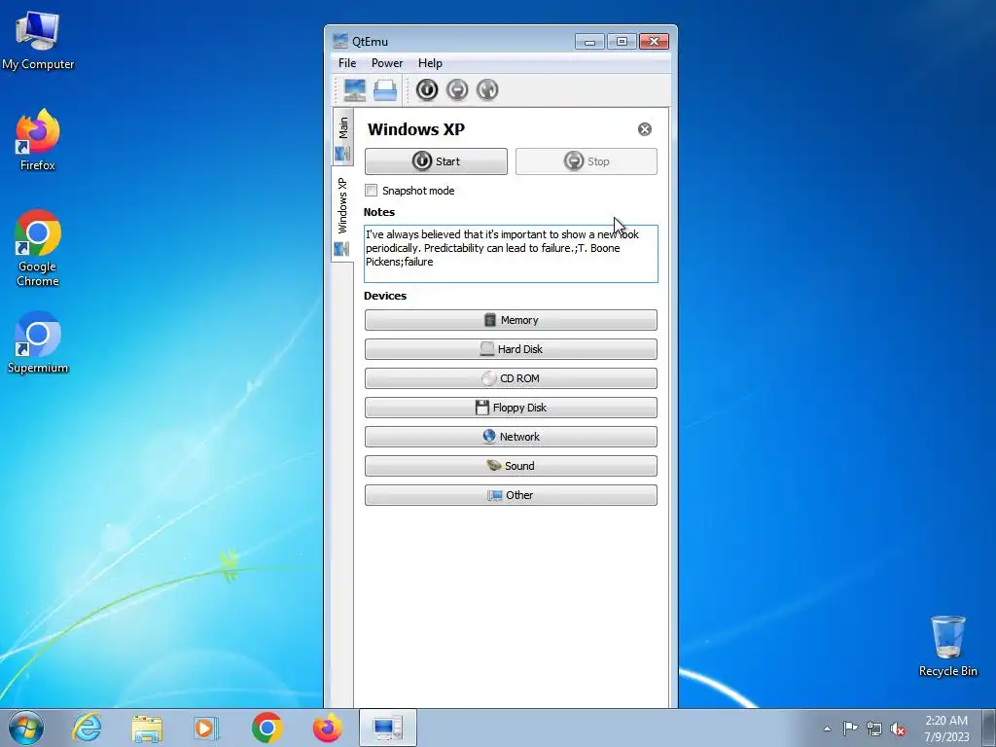The image size is (996, 747).
Task: Close the Windows XP machine tab with X icon
Action: [645, 129]
